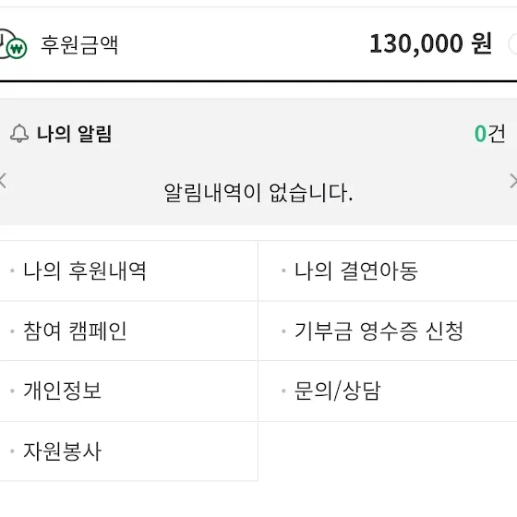Show previous notification with left chevron
The height and width of the screenshot is (517, 517).
click(x=3, y=181)
